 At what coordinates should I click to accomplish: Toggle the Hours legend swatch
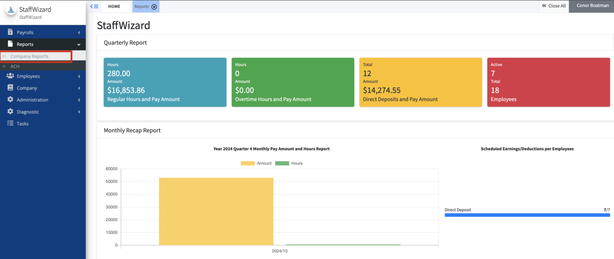click(x=282, y=164)
